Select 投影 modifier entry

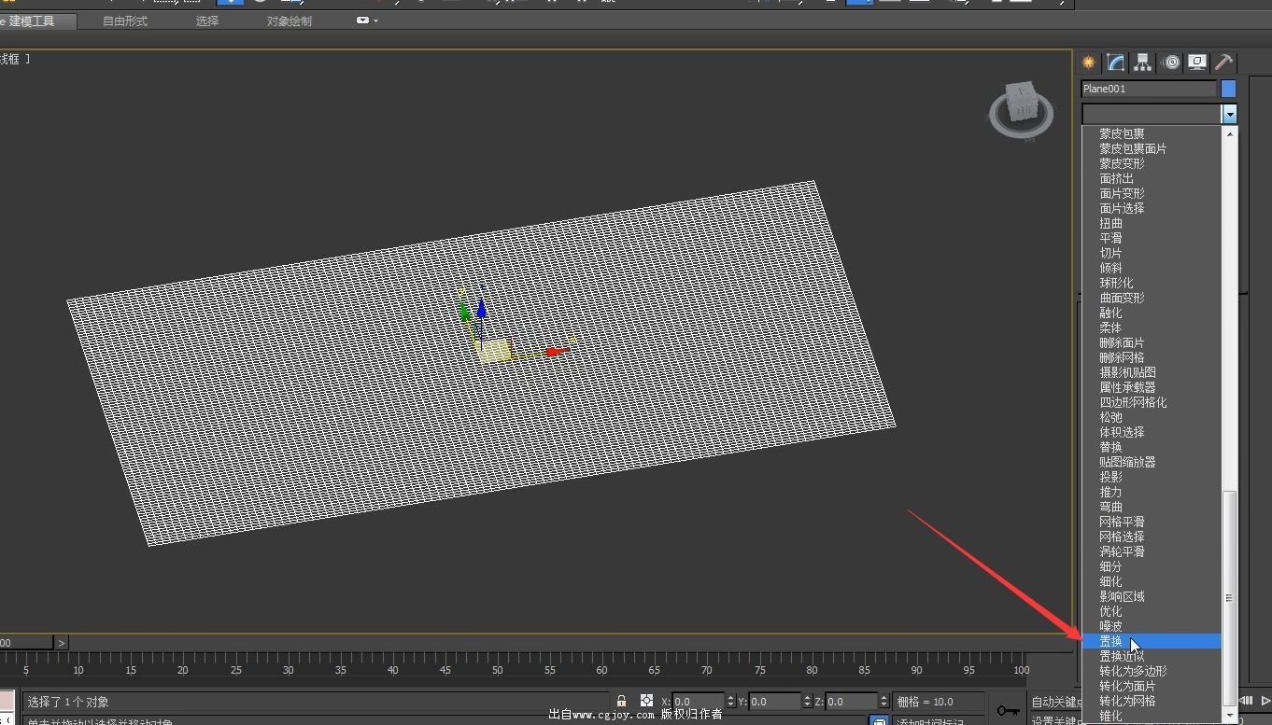(1152, 477)
